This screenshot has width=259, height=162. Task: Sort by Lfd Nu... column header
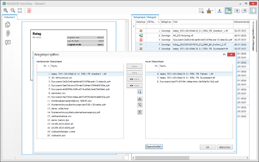153,22
